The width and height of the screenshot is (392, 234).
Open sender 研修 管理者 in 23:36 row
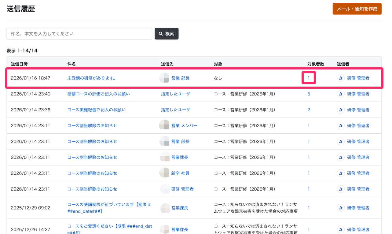[x=358, y=110]
